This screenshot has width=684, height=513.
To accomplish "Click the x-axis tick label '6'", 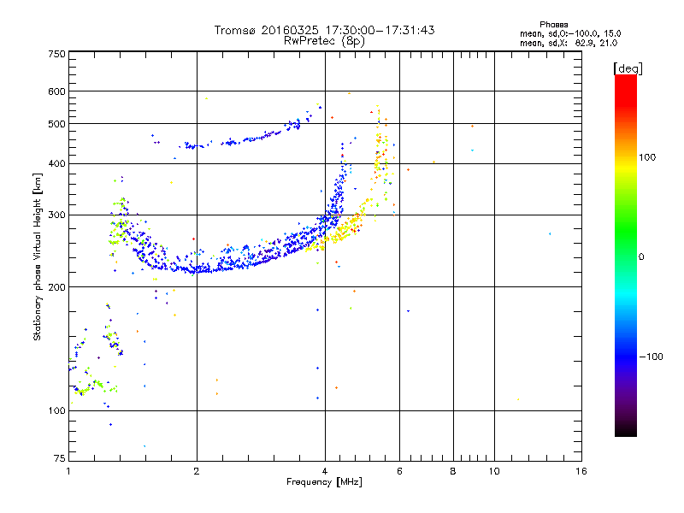I will pos(399,471).
